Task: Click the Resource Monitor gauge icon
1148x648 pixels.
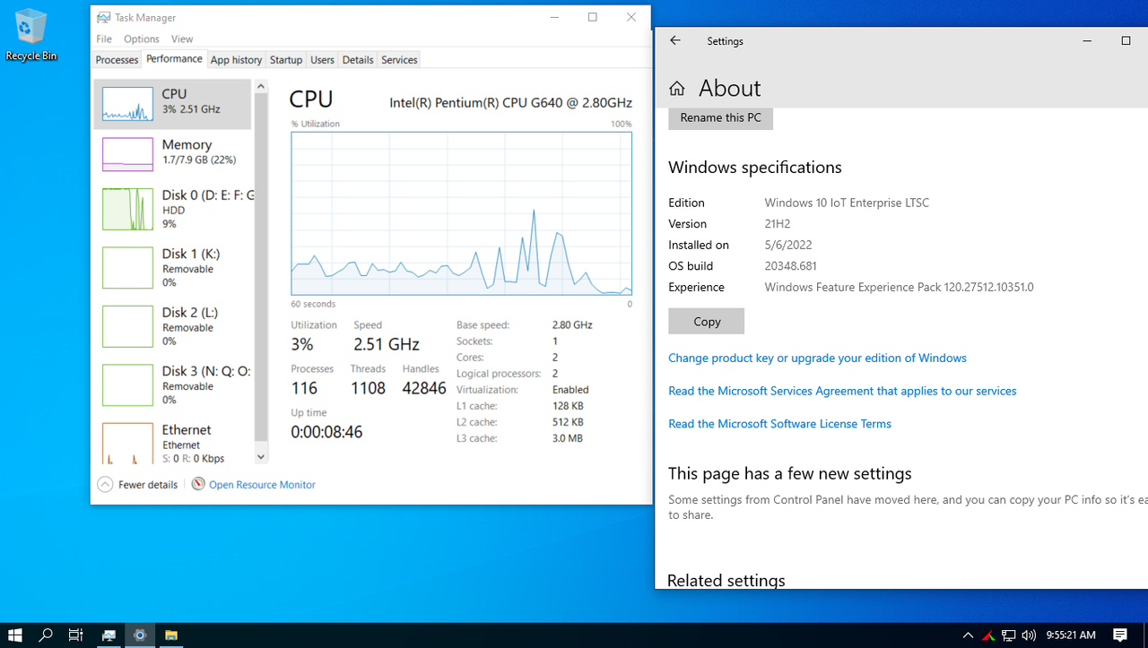Action: (198, 484)
